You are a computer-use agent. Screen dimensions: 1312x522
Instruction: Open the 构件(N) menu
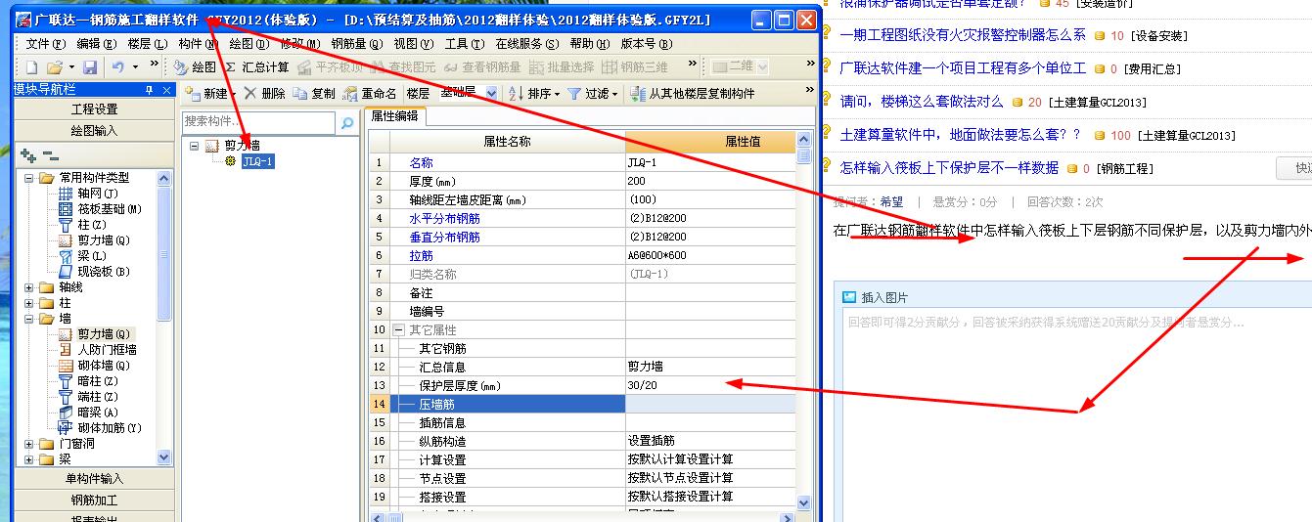[x=199, y=44]
